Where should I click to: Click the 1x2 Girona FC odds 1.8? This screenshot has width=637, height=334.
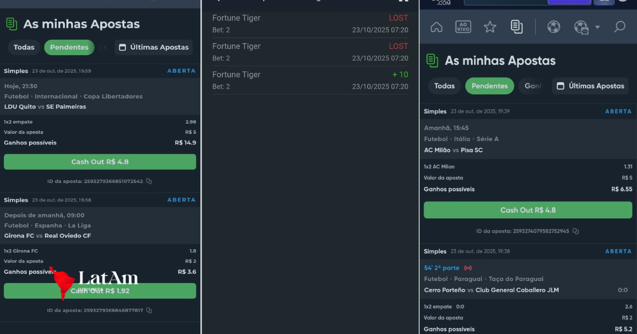click(193, 251)
